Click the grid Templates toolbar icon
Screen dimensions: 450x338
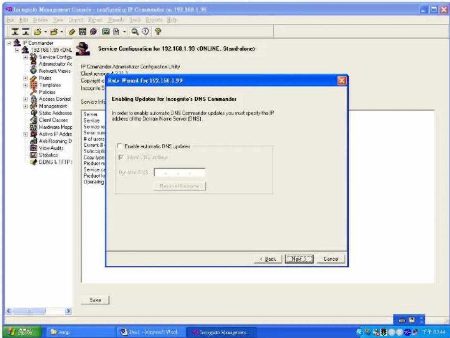pos(82,32)
